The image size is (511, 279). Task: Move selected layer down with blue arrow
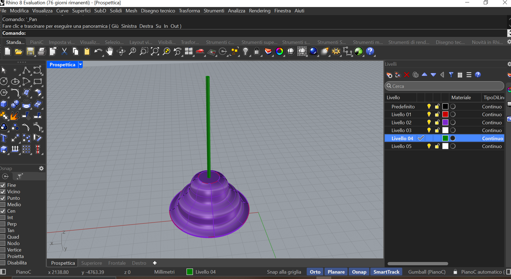tap(433, 75)
